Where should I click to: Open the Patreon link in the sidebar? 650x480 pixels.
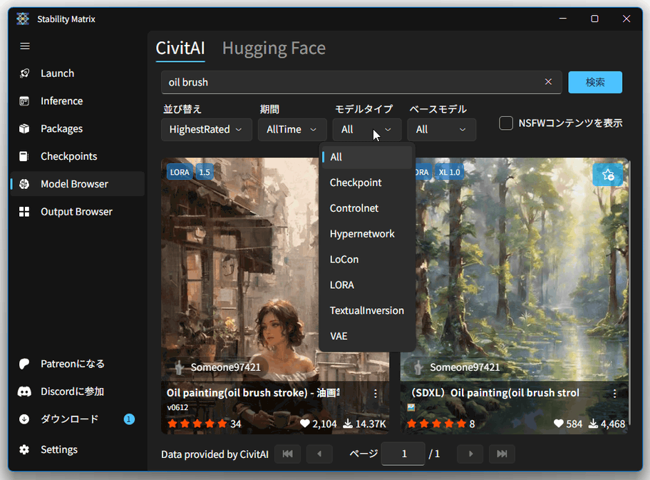[x=78, y=364]
